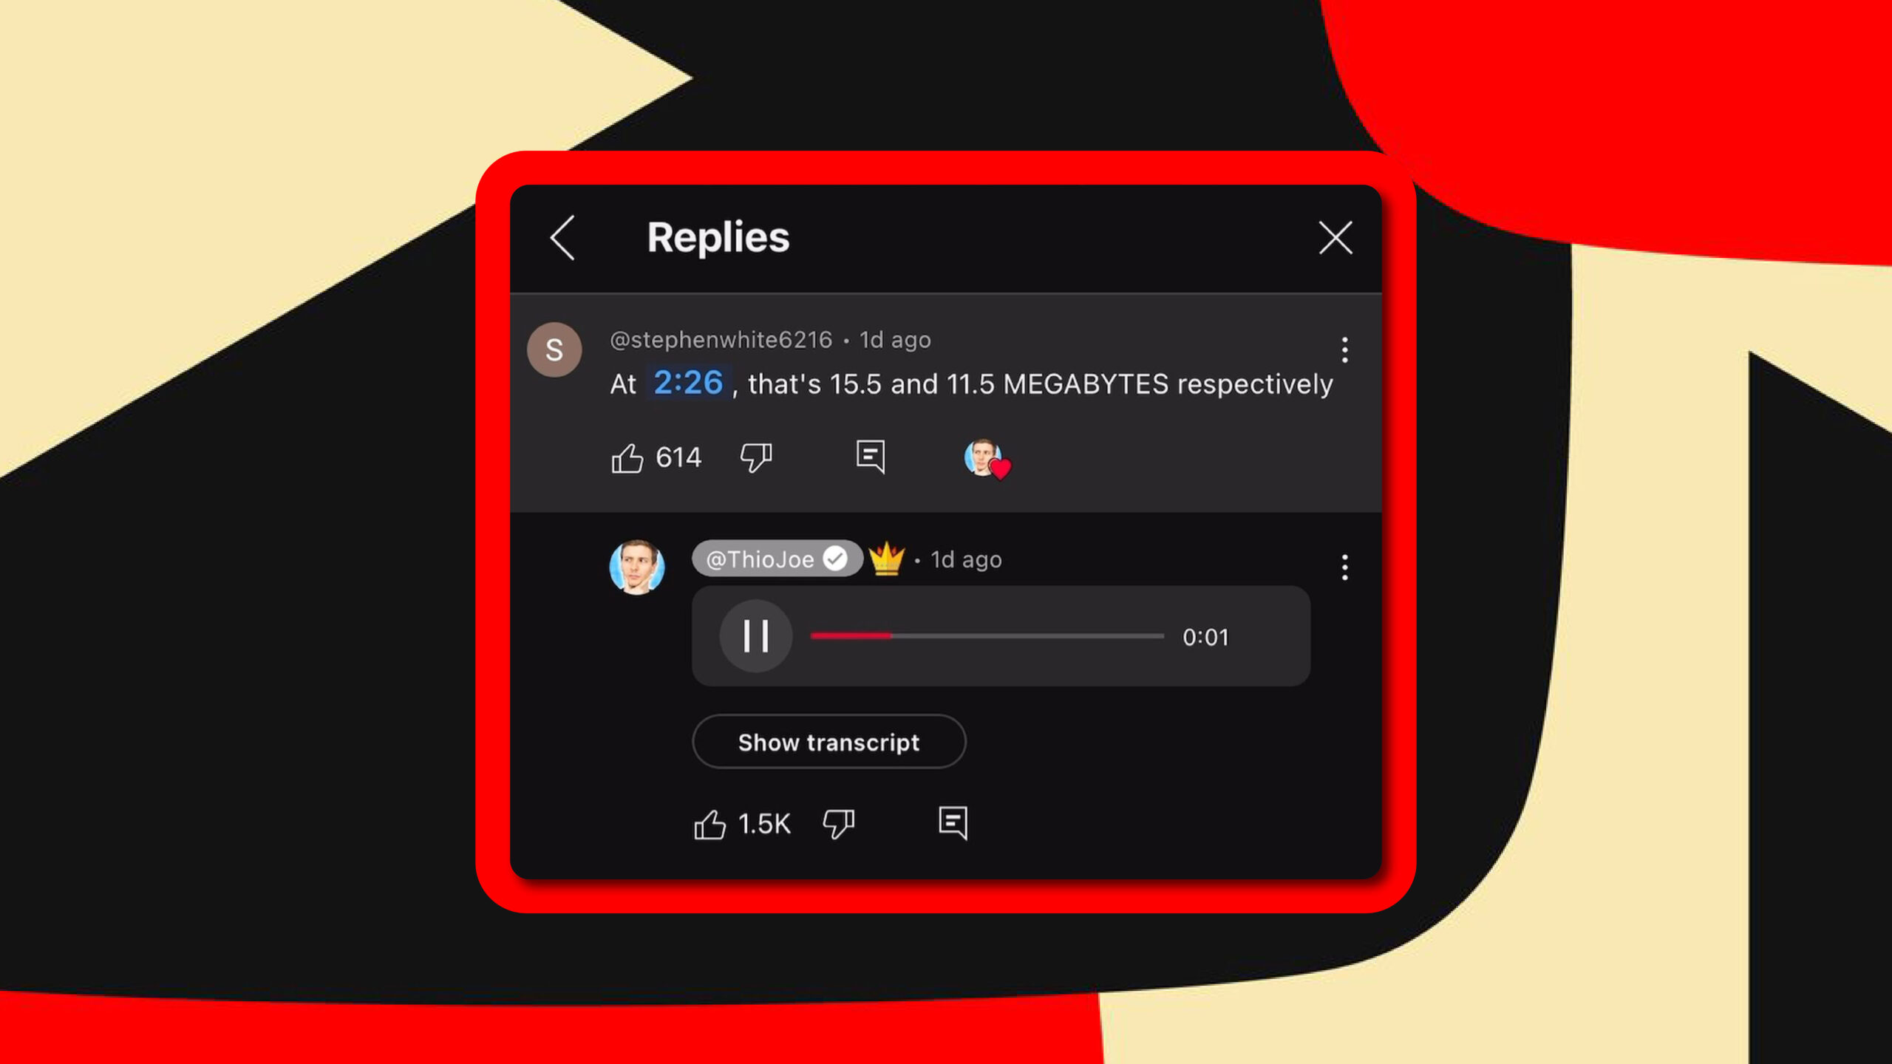Open stephenwhite6216's S avatar

[x=554, y=349]
